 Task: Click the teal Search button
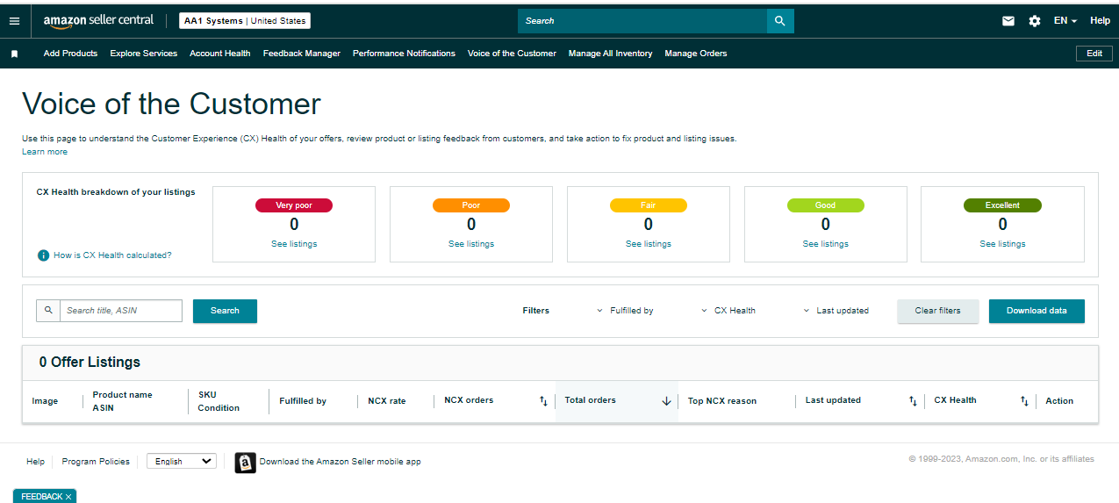point(225,311)
